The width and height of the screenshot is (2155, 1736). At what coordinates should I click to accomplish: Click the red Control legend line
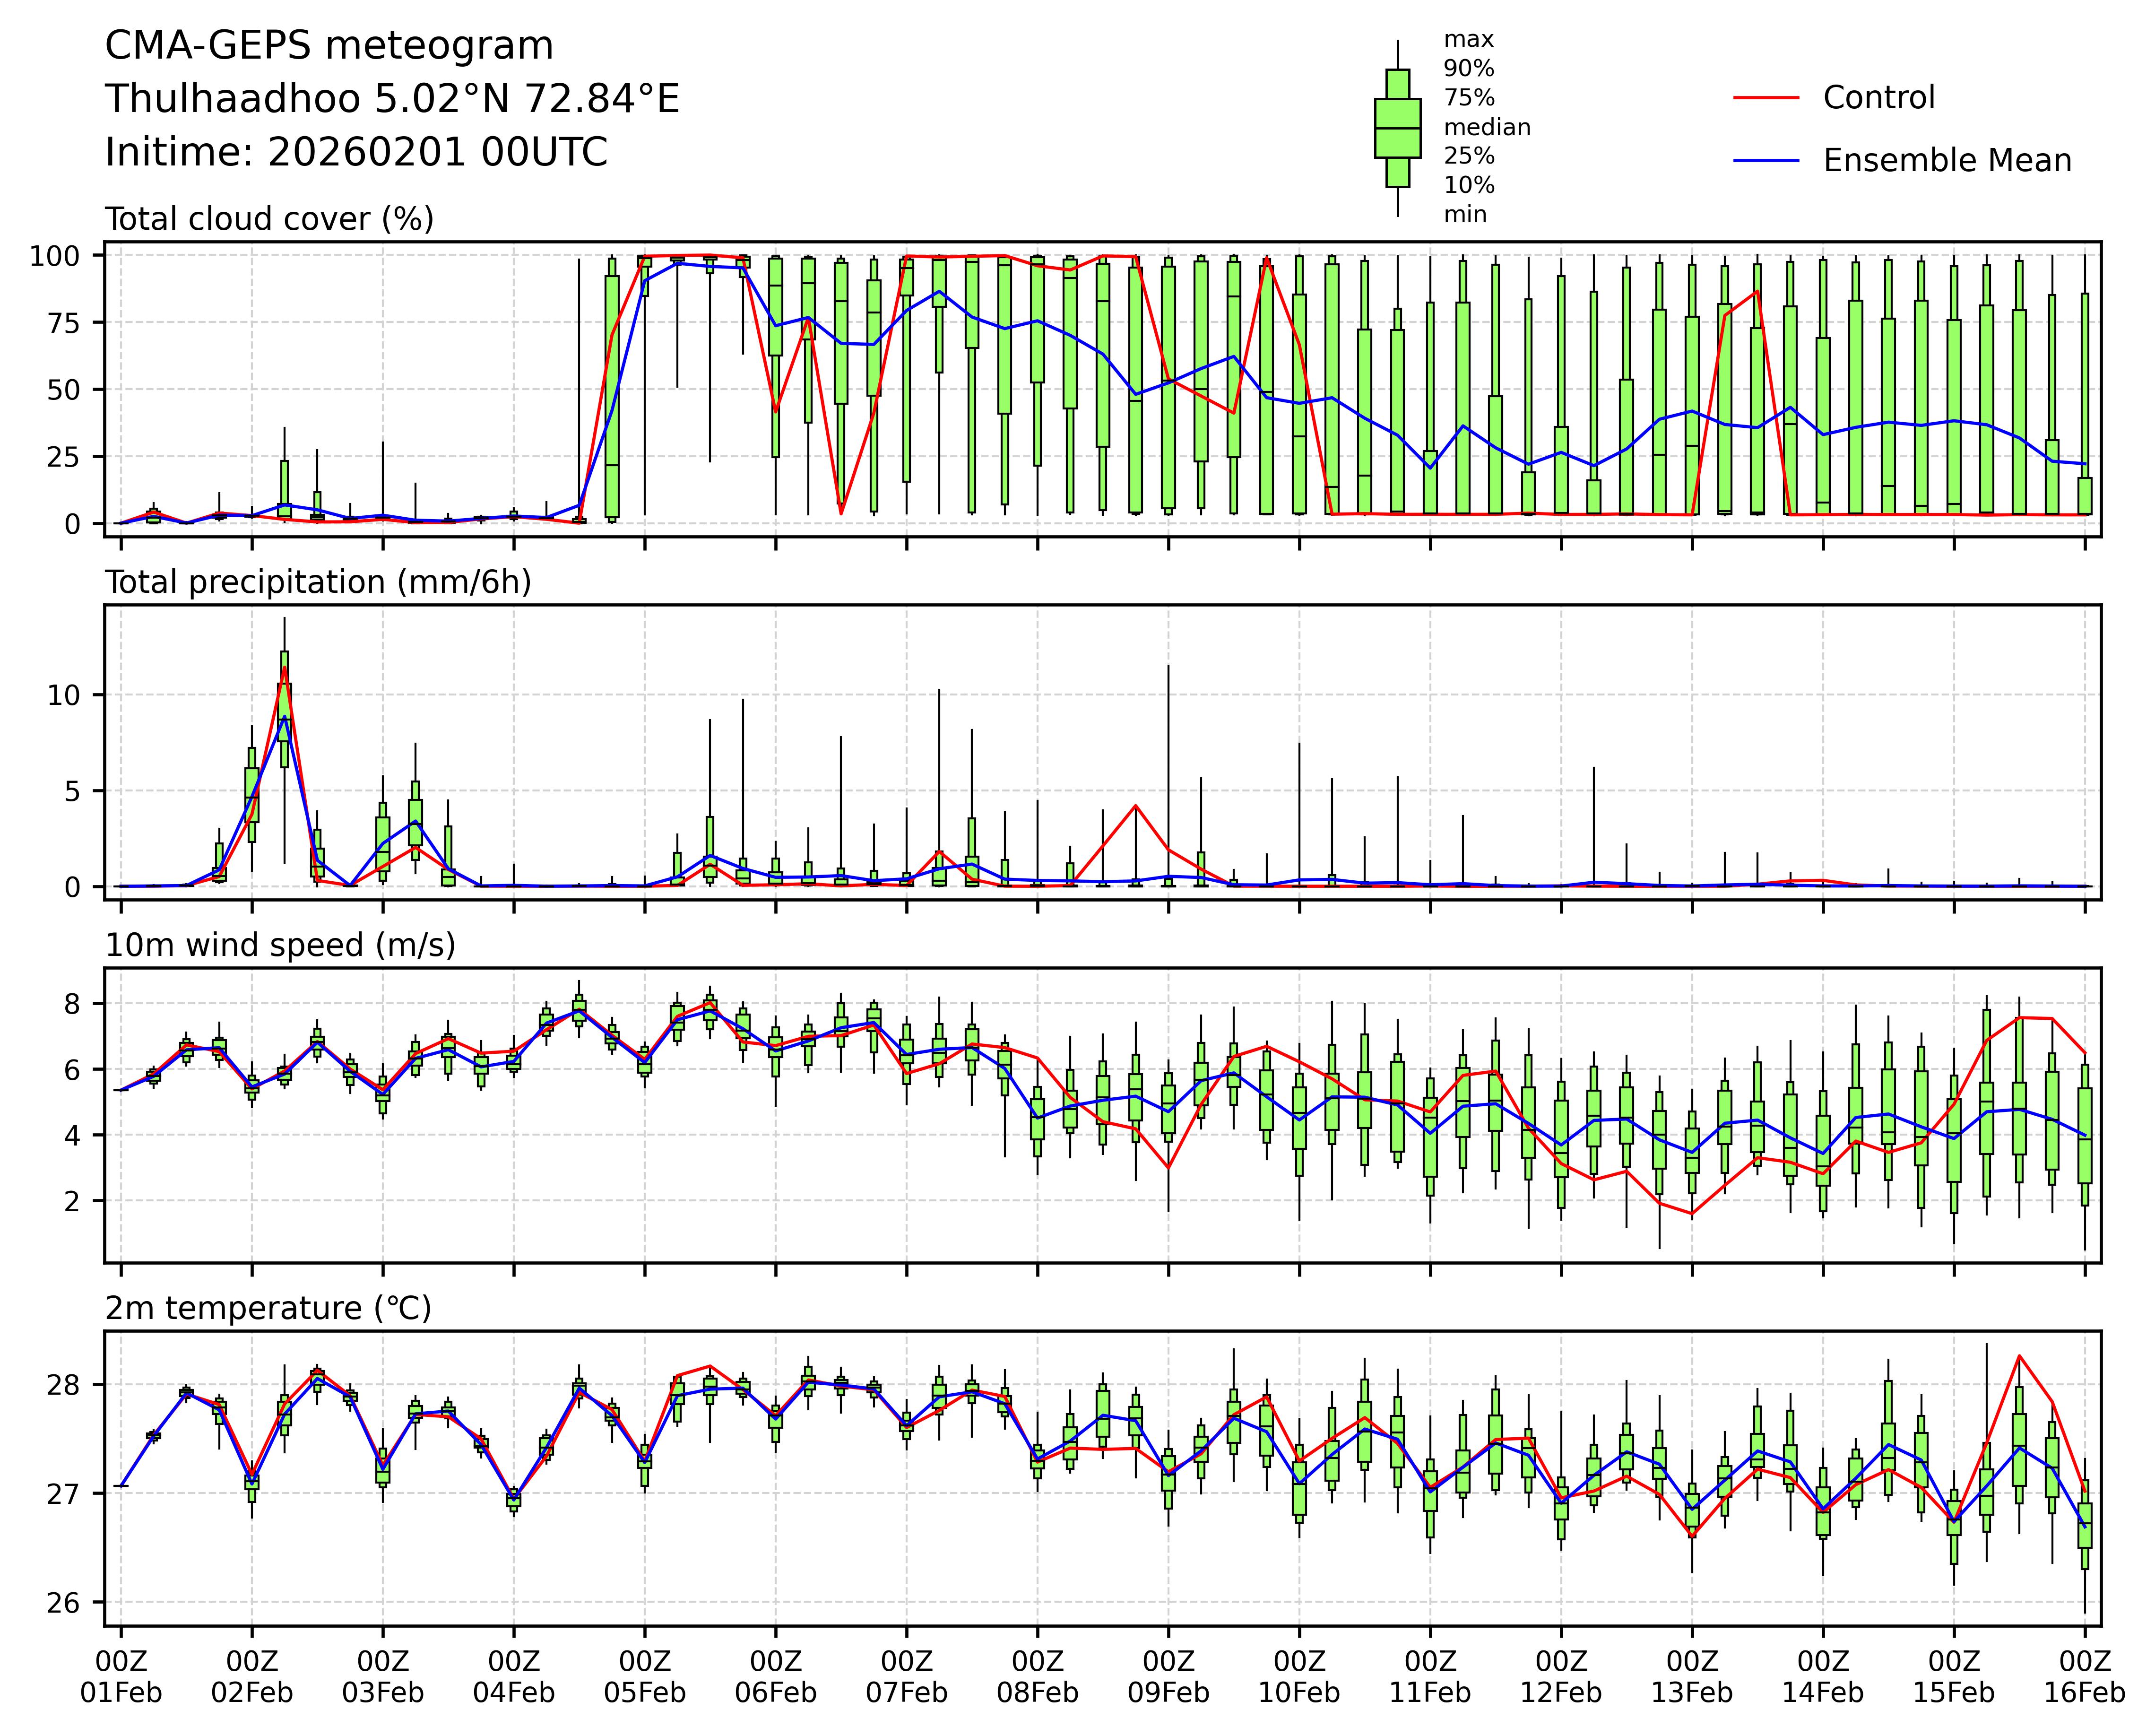(x=1766, y=98)
